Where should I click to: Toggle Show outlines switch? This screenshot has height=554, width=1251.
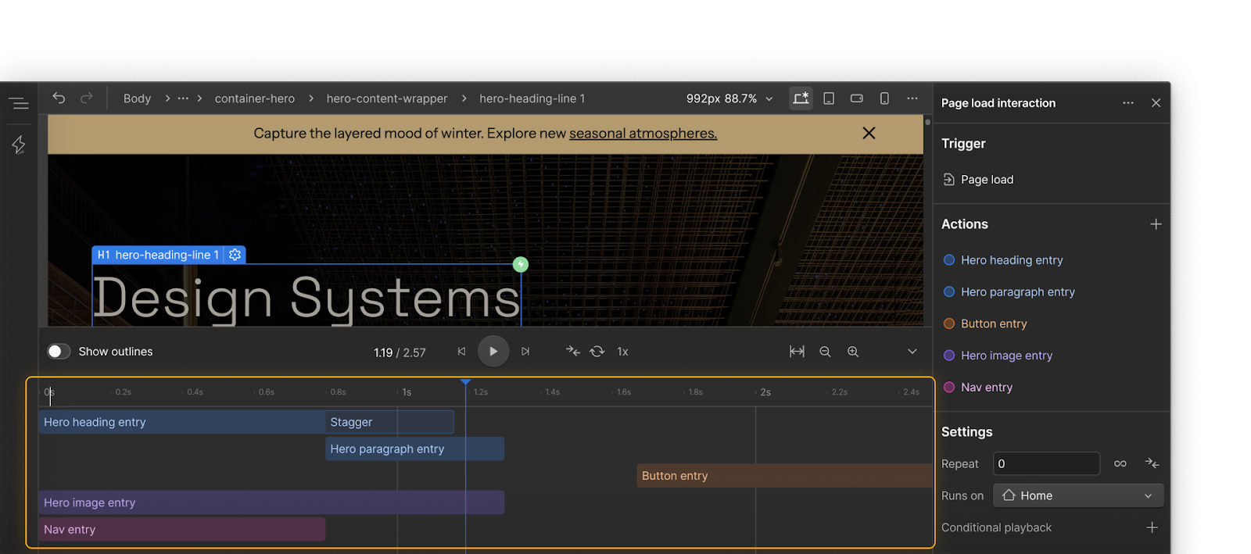click(x=59, y=352)
